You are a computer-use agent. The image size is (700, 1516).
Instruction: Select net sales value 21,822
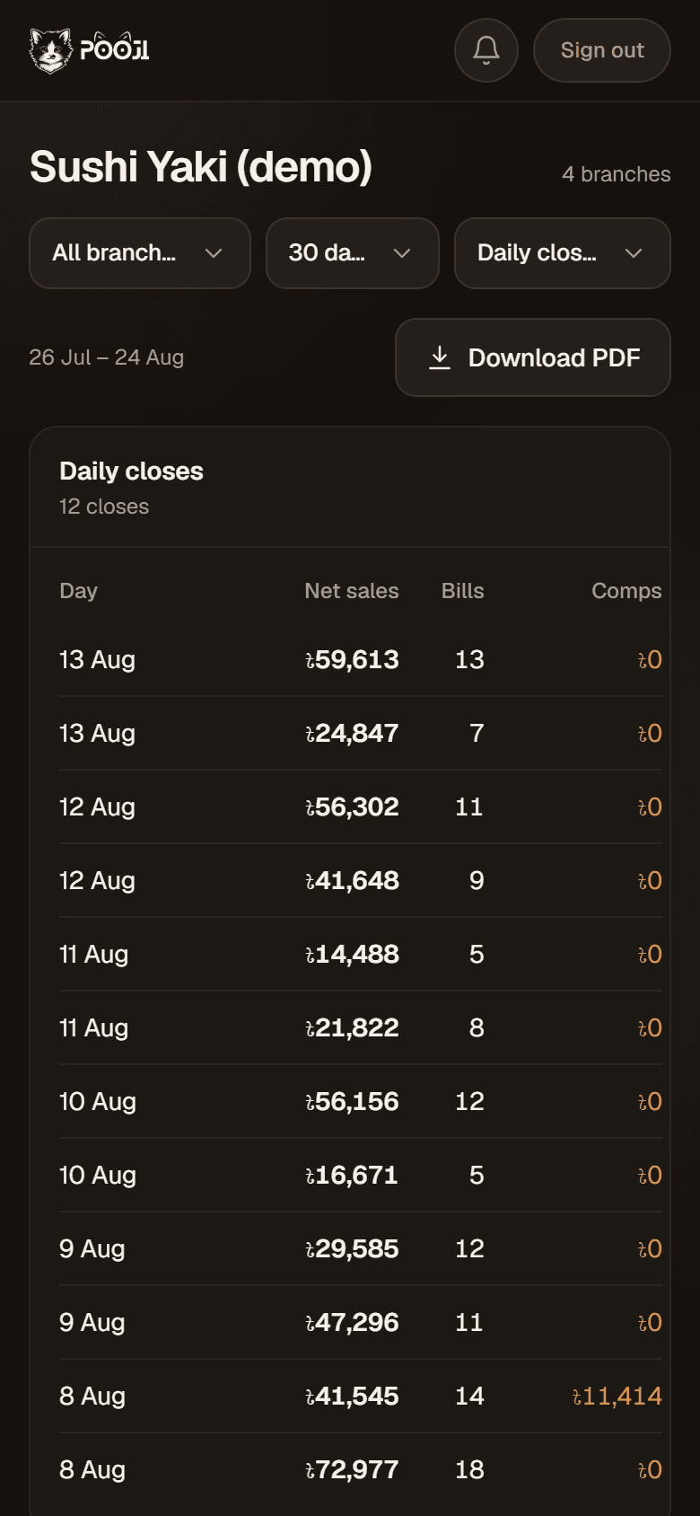point(352,1028)
